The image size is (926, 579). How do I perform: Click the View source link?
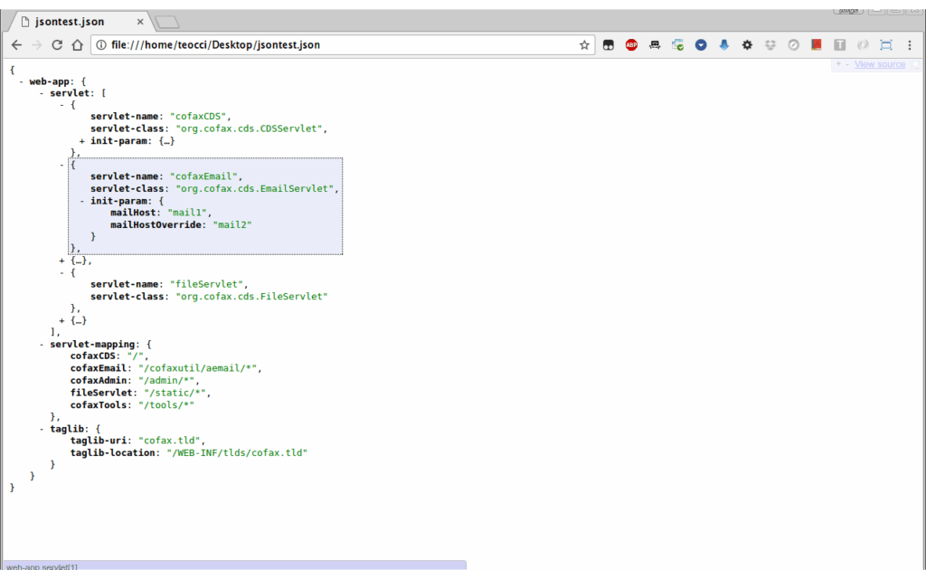879,64
